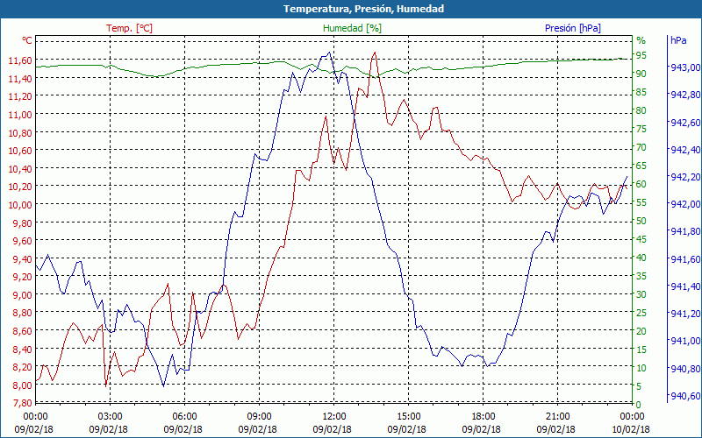Image resolution: width=702 pixels, height=438 pixels.
Task: Click temperature axis value 10,40
Action: click(x=20, y=169)
